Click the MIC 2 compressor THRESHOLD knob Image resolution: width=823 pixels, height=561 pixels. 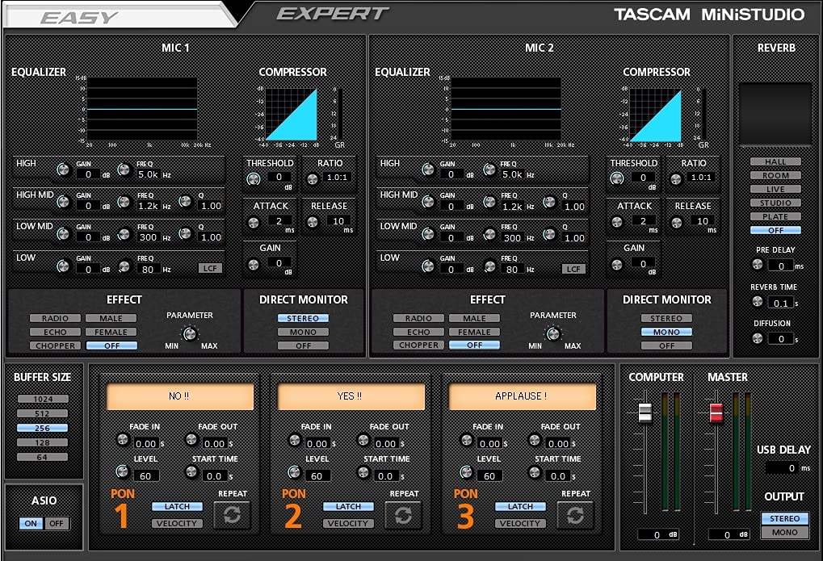617,178
